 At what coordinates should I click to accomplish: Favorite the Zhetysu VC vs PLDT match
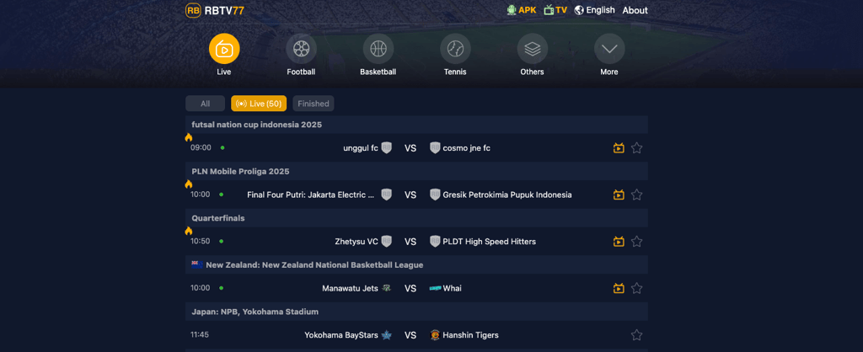[x=637, y=242]
